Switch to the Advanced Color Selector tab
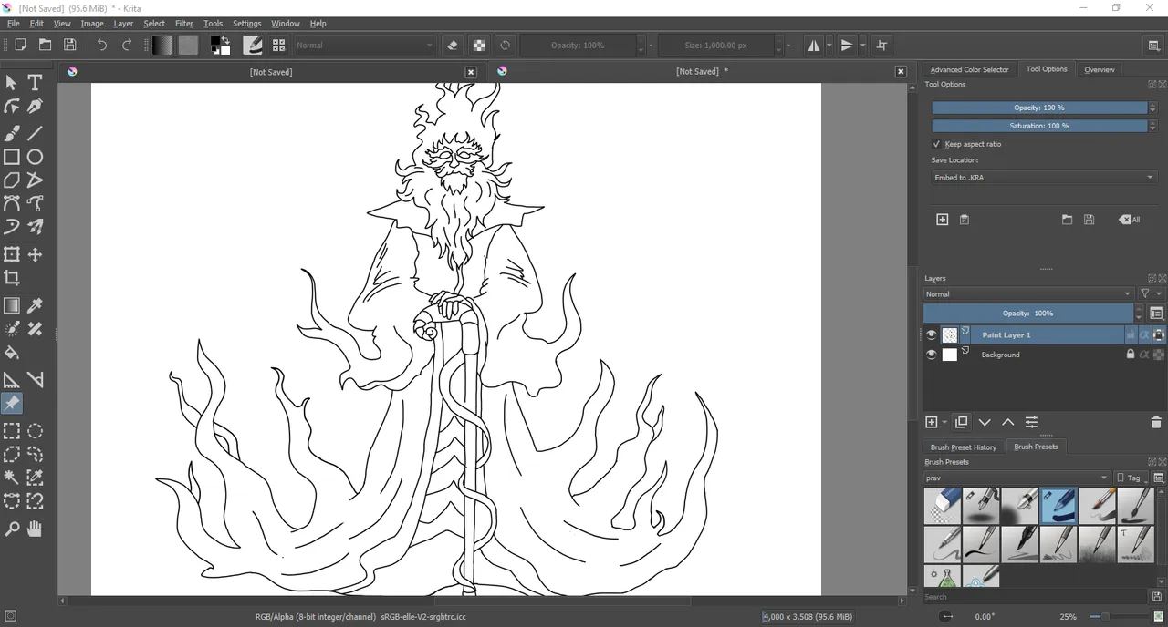 (x=969, y=69)
